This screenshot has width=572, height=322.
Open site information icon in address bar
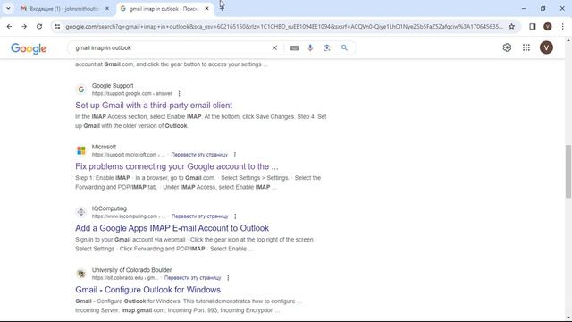click(x=57, y=26)
